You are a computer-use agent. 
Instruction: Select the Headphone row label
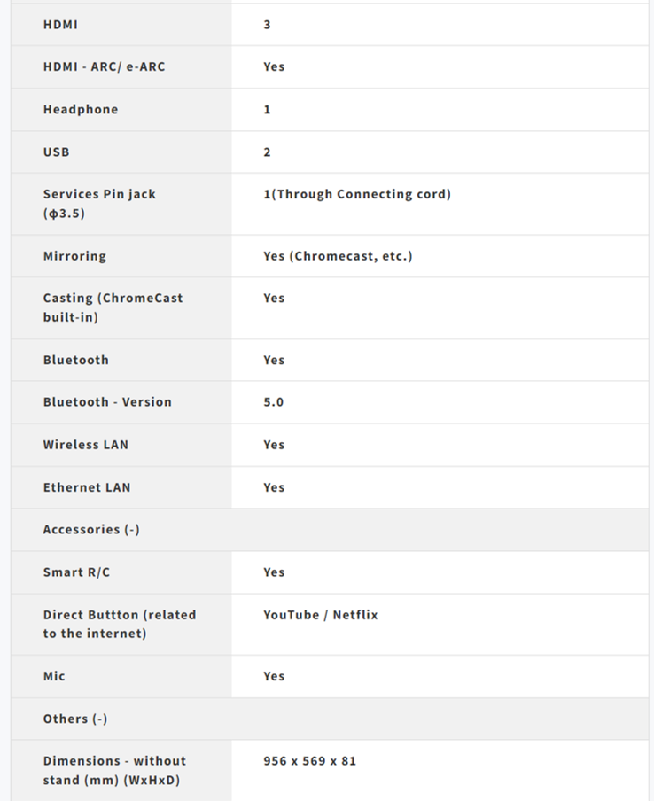click(x=81, y=109)
